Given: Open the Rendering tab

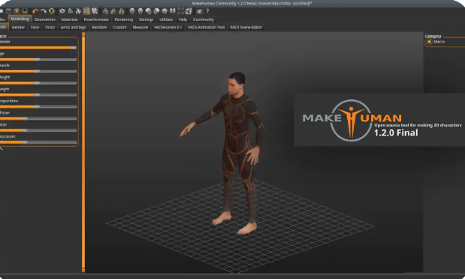Looking at the screenshot, I should point(124,20).
